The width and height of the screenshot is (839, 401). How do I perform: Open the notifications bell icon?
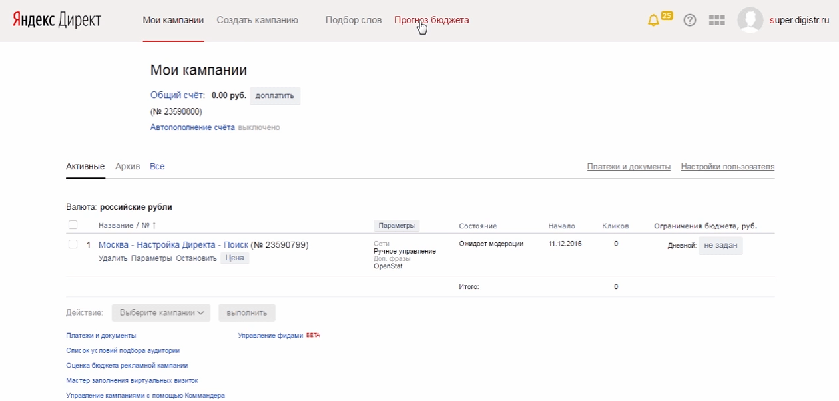click(653, 20)
